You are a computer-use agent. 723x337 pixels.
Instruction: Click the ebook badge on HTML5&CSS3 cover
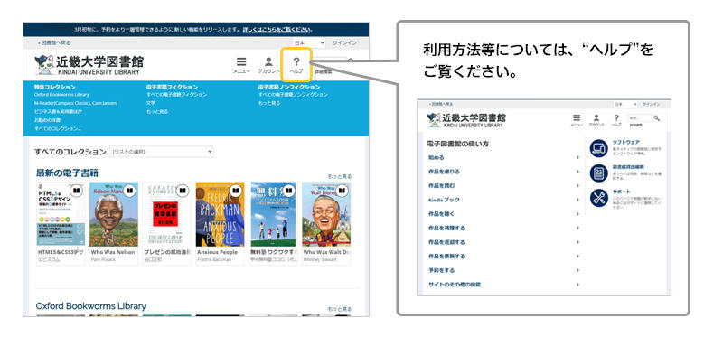[x=76, y=191]
